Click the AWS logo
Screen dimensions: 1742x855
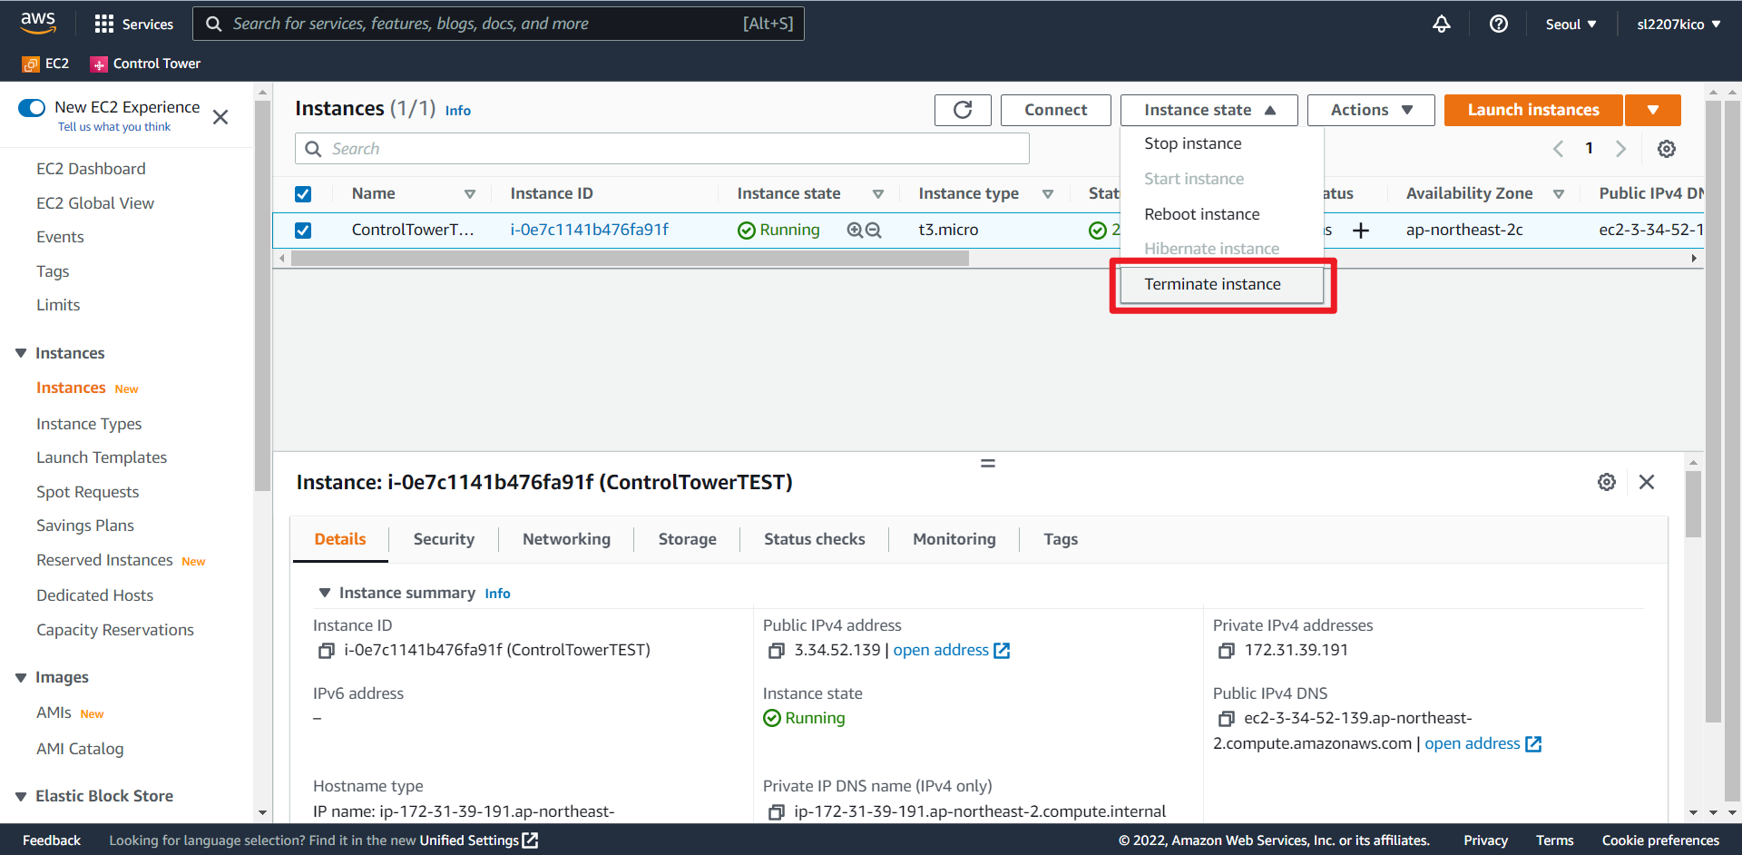(38, 22)
